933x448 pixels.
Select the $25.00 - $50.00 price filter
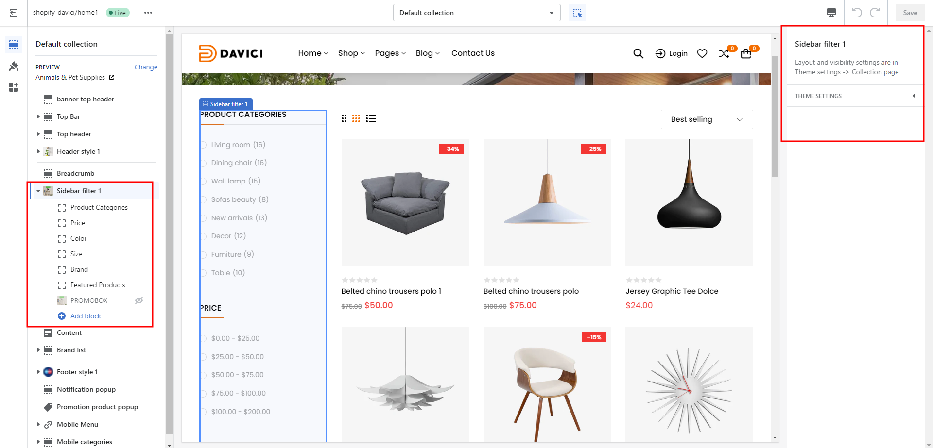[x=204, y=357]
